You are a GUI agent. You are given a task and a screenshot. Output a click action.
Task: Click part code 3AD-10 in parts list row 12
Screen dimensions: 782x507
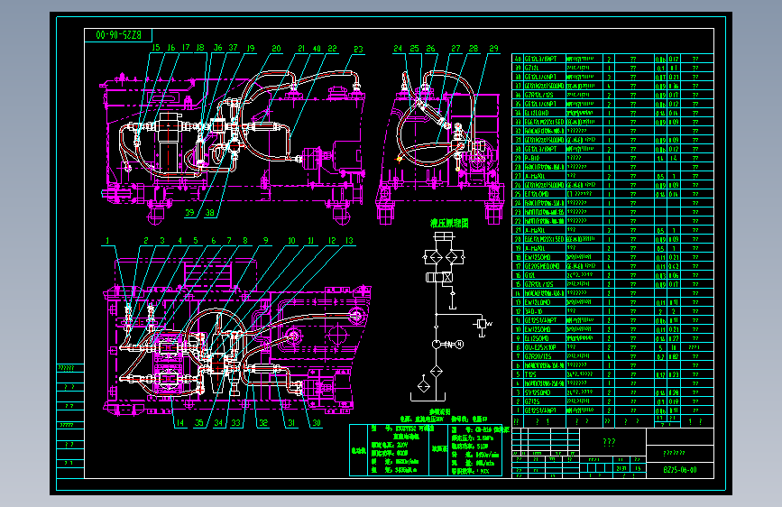(x=534, y=311)
